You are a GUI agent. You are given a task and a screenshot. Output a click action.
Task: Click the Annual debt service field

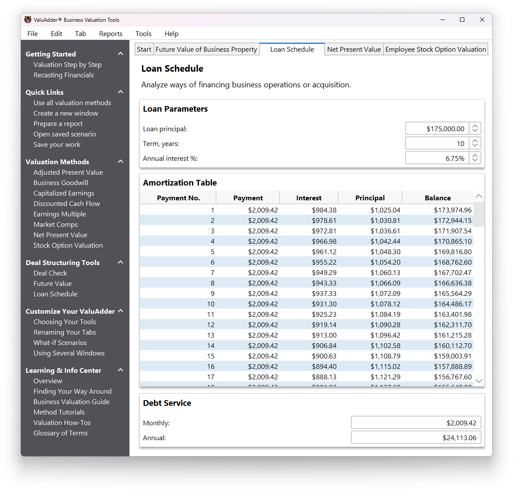pyautogui.click(x=416, y=437)
